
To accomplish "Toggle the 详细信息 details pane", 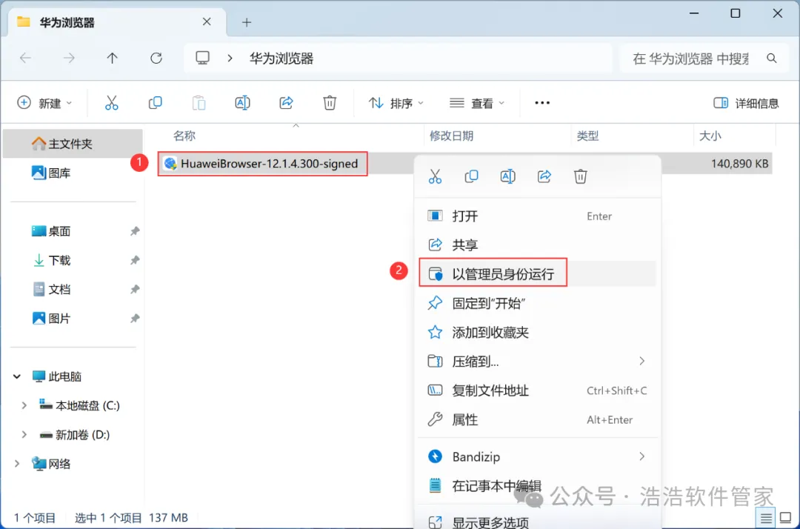I will 746,103.
